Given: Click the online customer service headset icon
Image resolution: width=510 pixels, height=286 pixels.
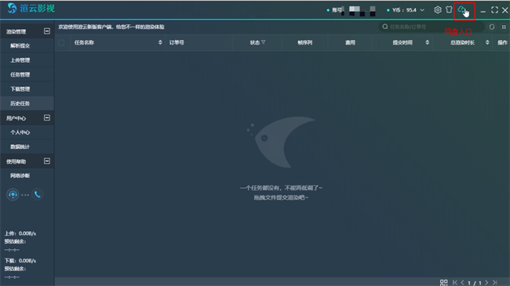Looking at the screenshot, I should pyautogui.click(x=13, y=194).
